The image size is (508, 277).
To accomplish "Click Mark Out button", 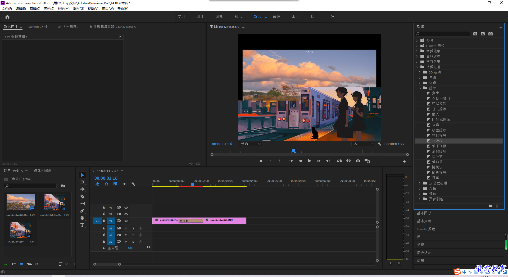I will click(279, 161).
